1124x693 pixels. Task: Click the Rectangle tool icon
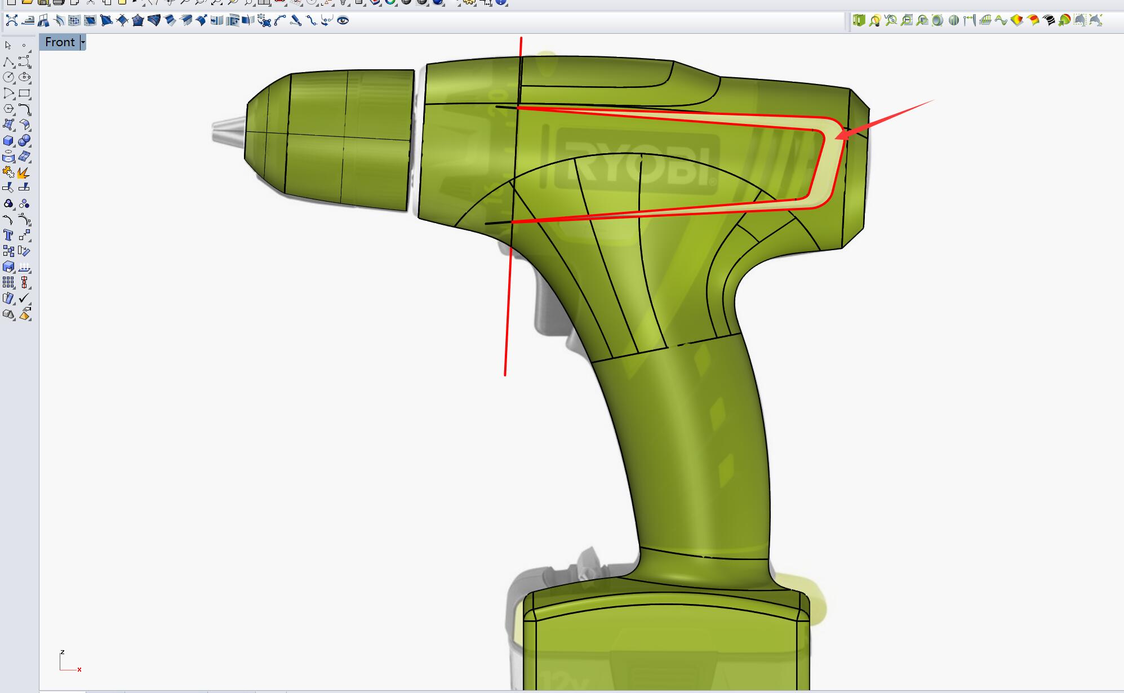point(24,93)
